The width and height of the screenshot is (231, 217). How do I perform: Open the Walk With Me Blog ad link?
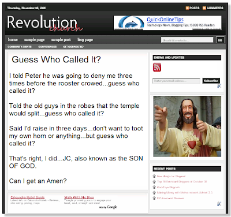tap(79, 197)
